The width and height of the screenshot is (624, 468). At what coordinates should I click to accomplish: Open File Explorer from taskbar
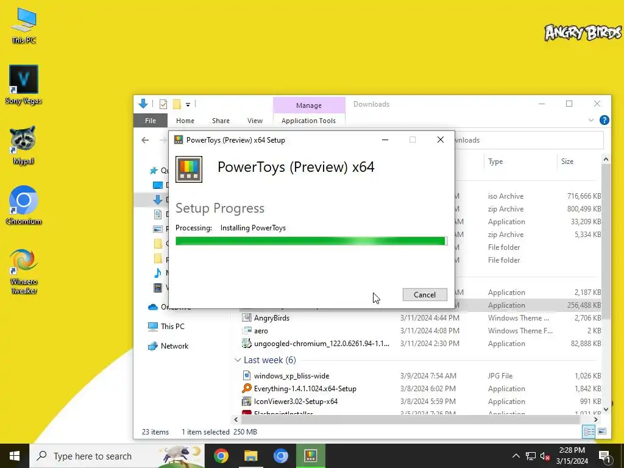250,456
